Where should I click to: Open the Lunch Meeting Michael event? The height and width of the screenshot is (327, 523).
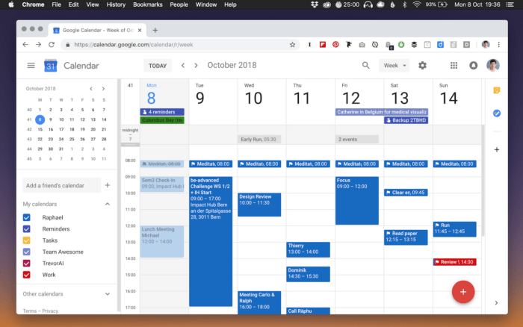[x=162, y=241]
